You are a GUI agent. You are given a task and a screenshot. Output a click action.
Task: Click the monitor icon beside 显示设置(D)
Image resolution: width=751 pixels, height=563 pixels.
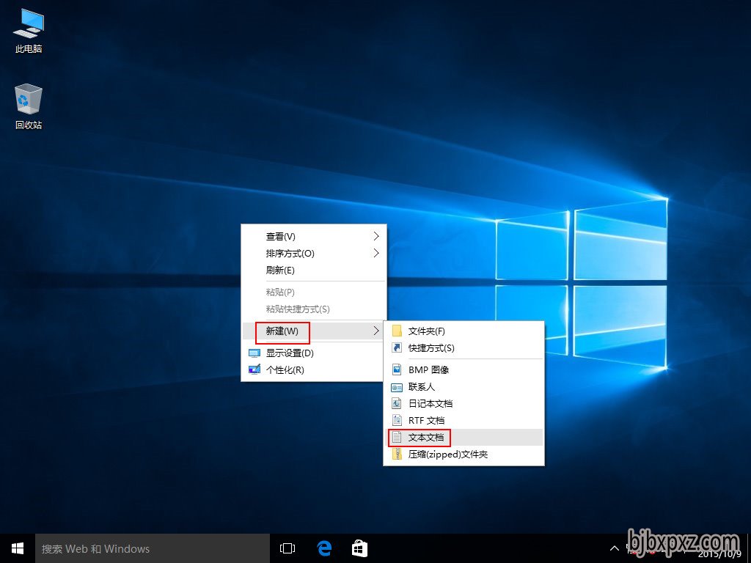tap(254, 353)
